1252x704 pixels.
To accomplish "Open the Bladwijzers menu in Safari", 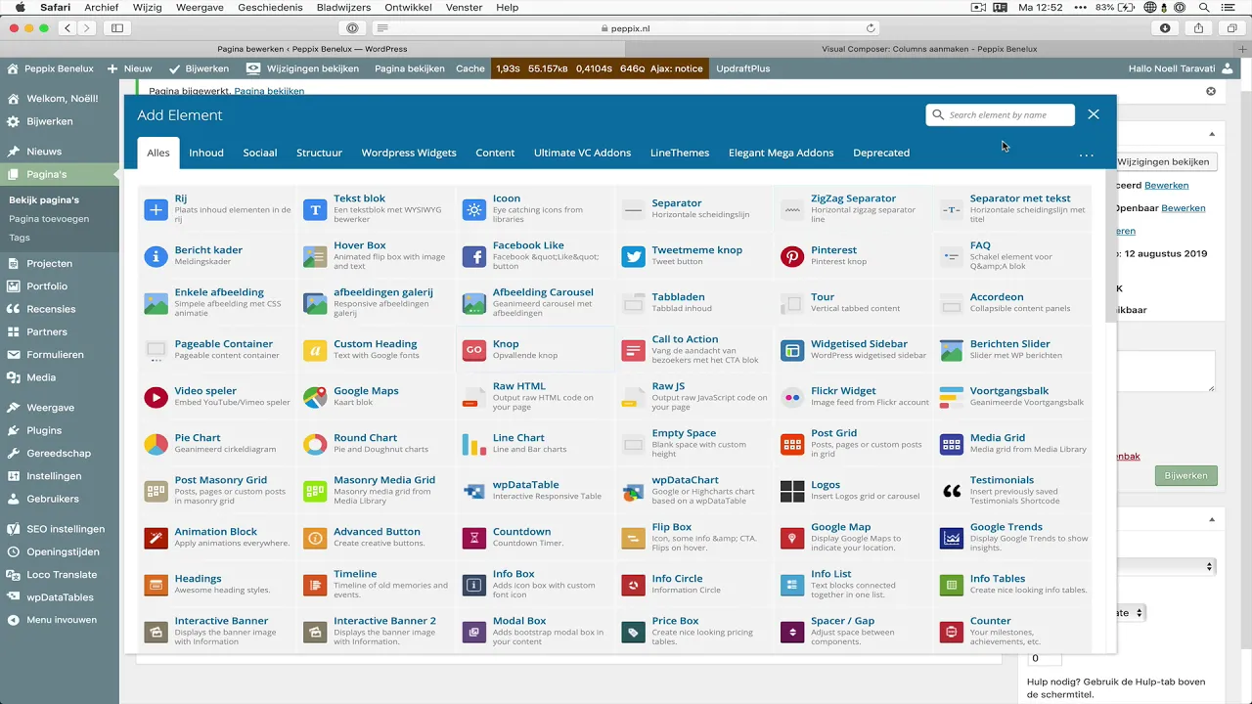I will (x=343, y=8).
